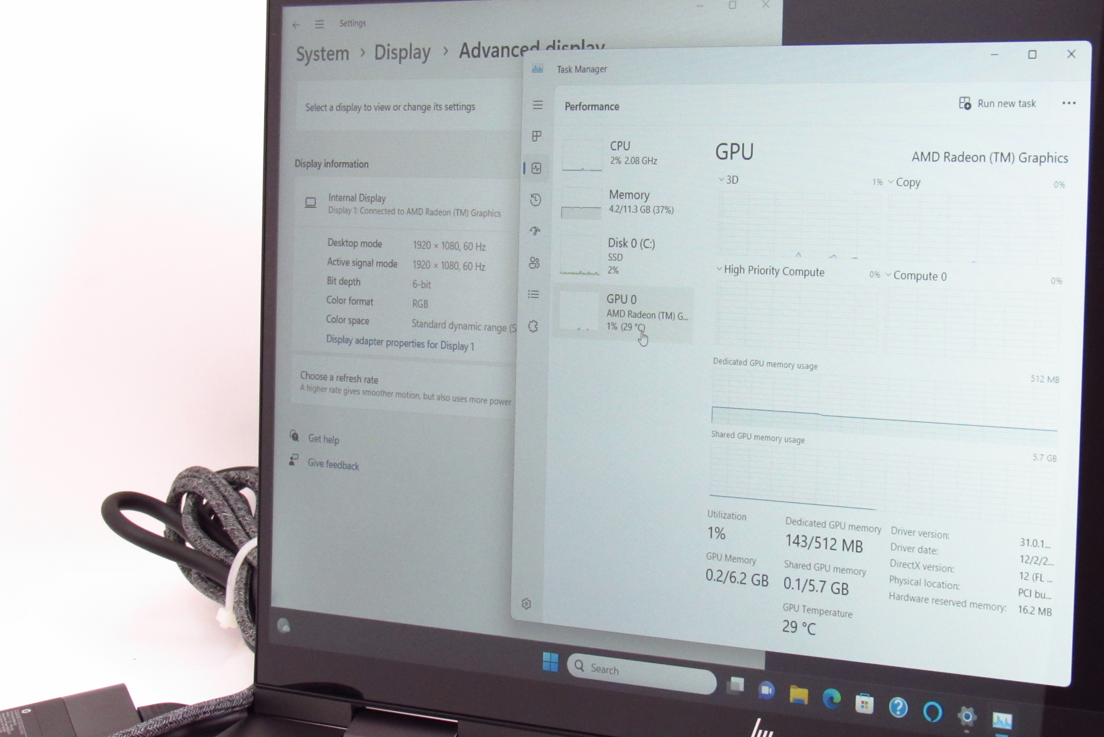
Task: Open the Processes page icon
Action: (536, 136)
